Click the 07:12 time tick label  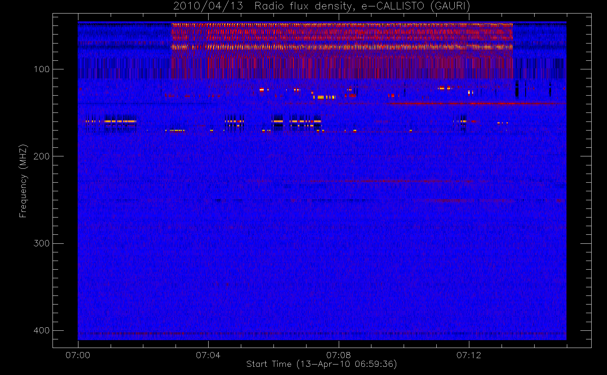[x=469, y=355]
